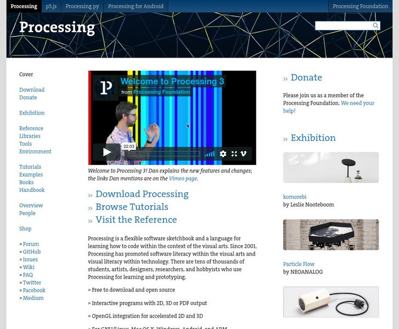Visit the Forum link
This screenshot has height=329, width=399.
click(31, 244)
